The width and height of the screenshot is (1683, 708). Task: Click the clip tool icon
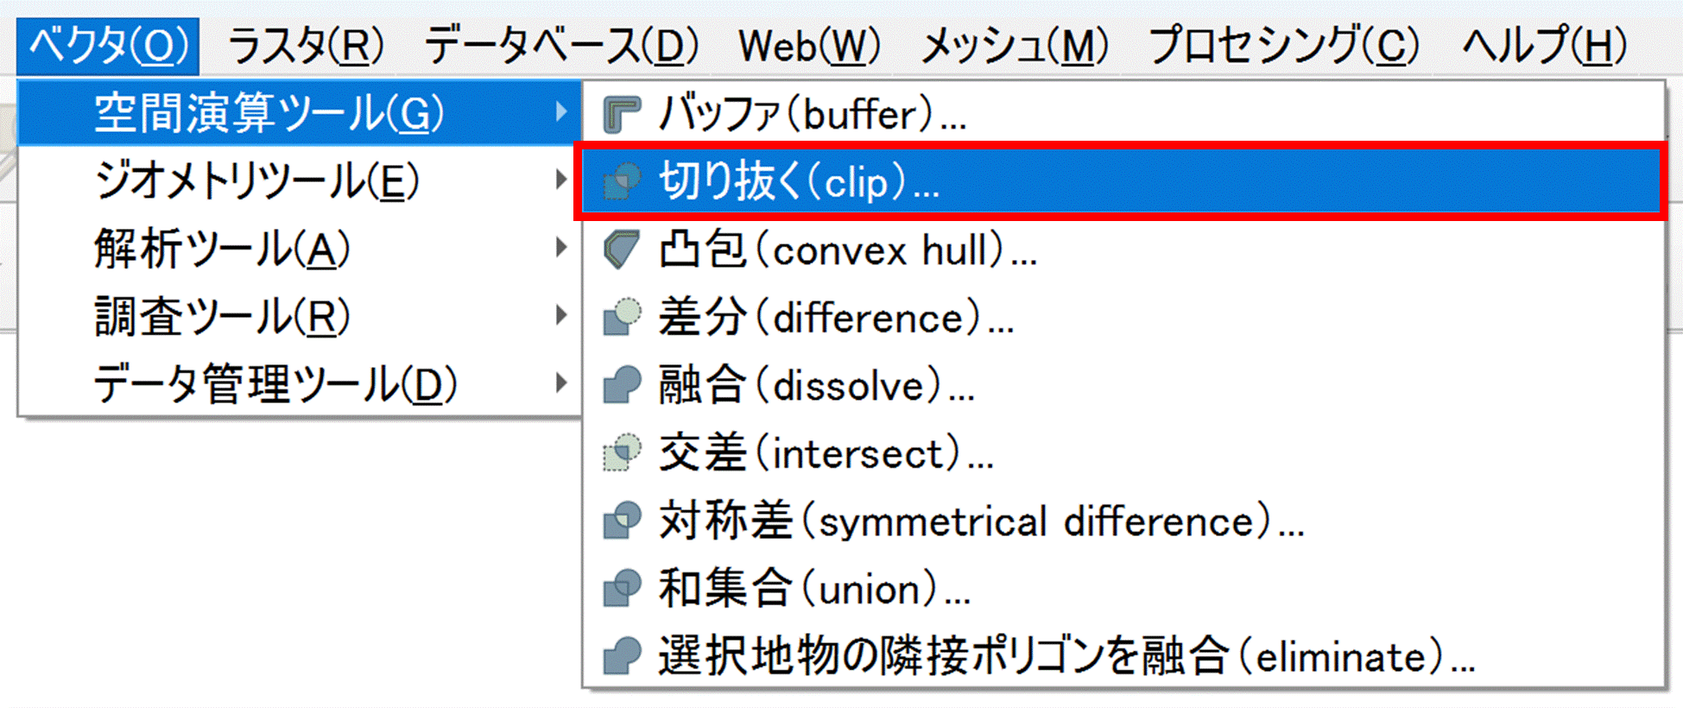click(622, 181)
